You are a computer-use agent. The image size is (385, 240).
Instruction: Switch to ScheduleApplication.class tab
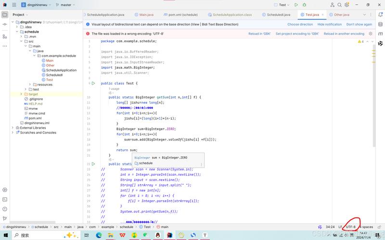coord(230,15)
